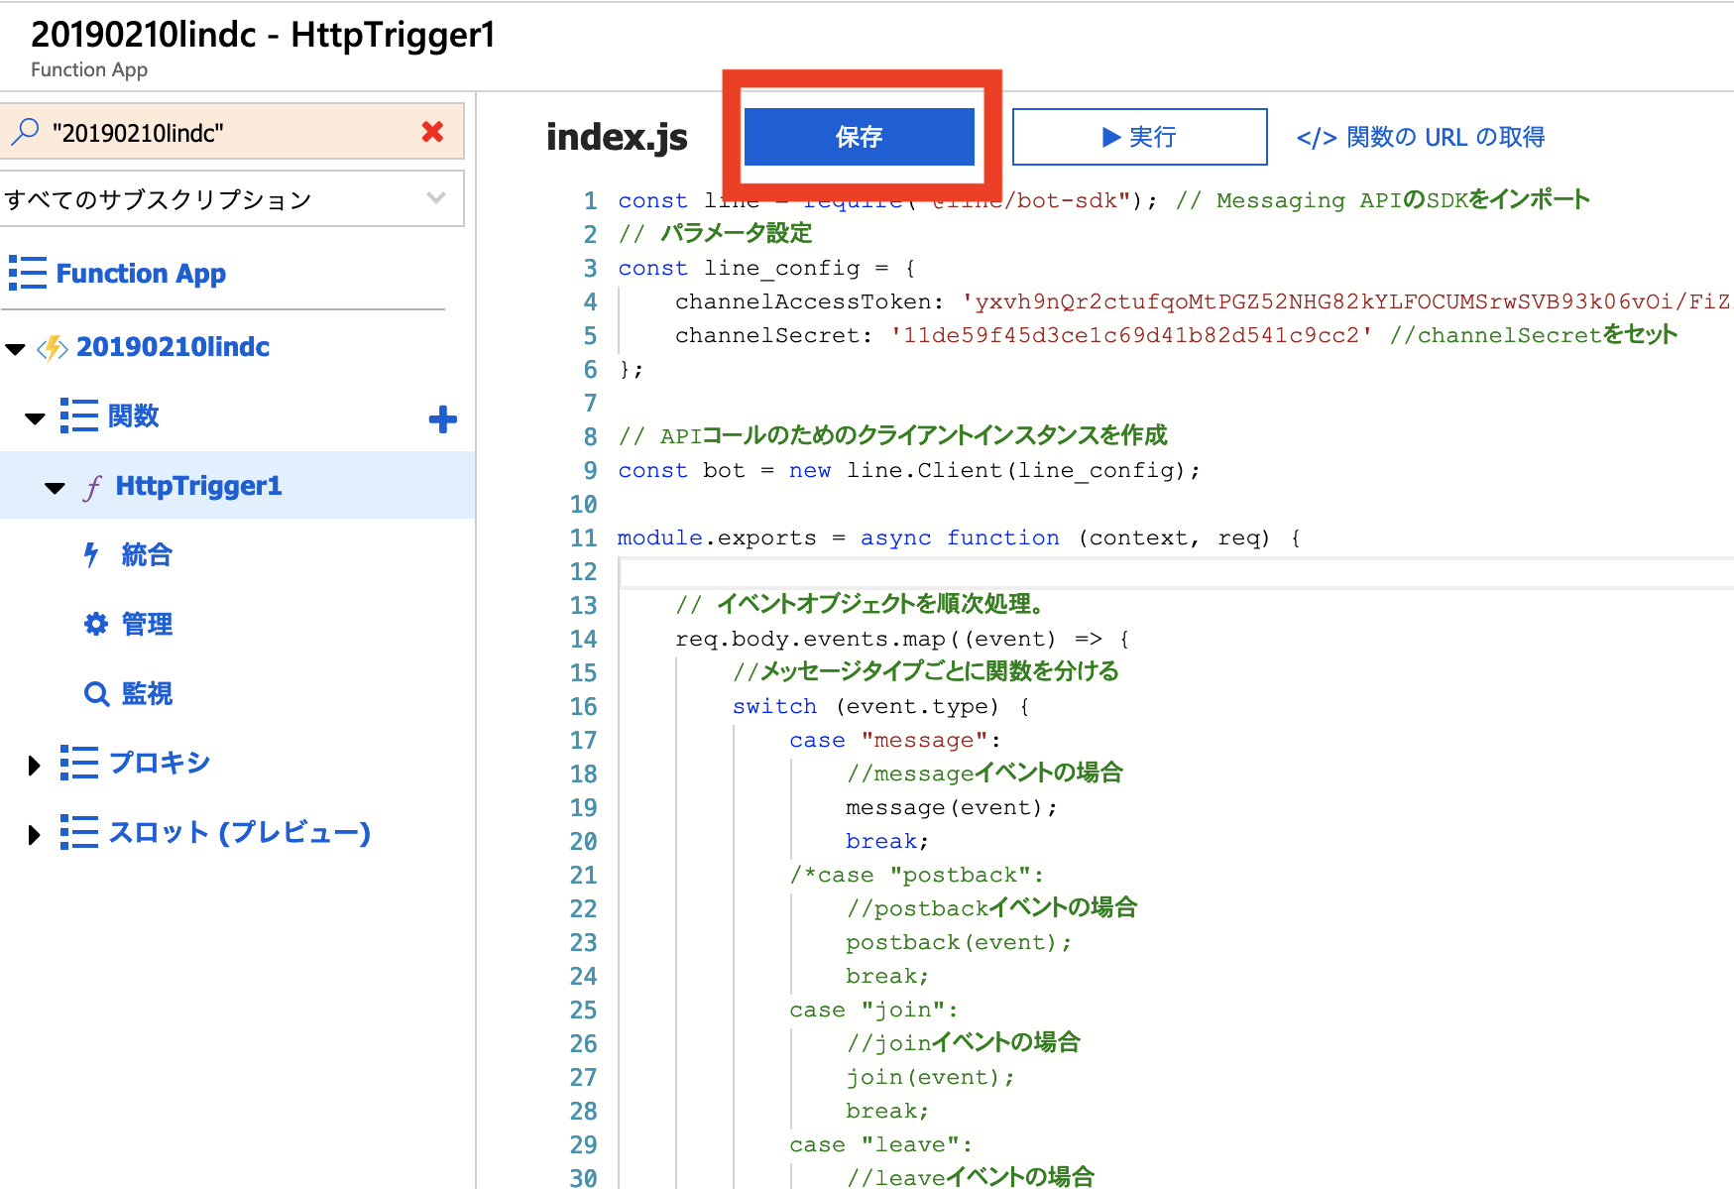1734x1189 pixels.
Task: Click the 統合 lightning bolt icon
Action: click(91, 555)
